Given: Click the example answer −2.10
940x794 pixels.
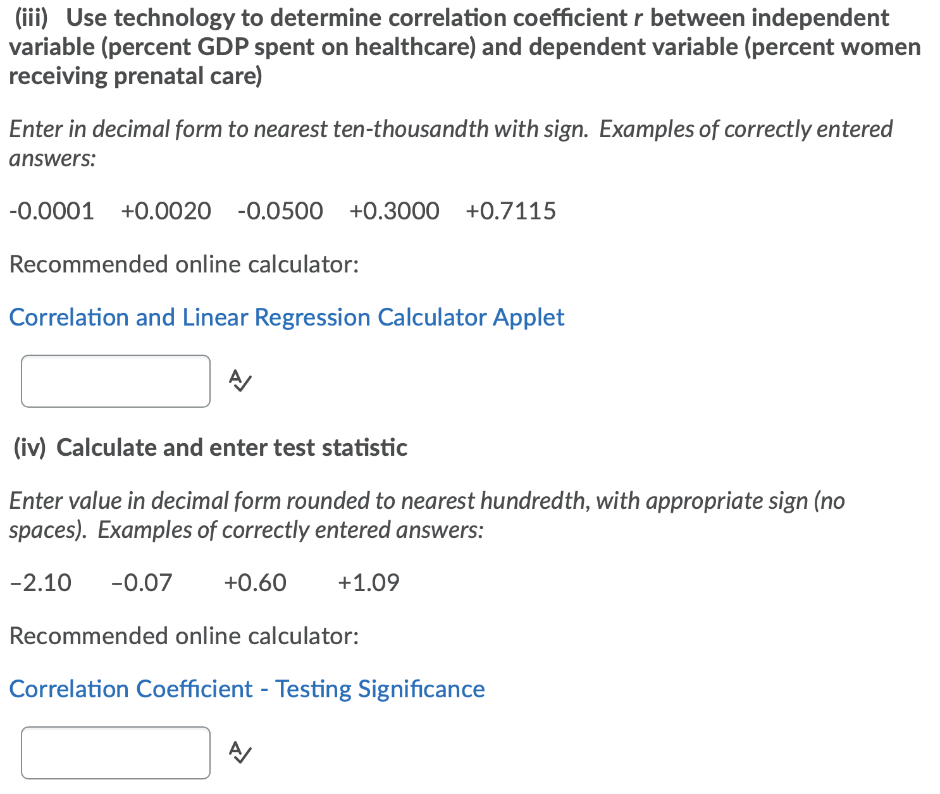Looking at the screenshot, I should [40, 583].
